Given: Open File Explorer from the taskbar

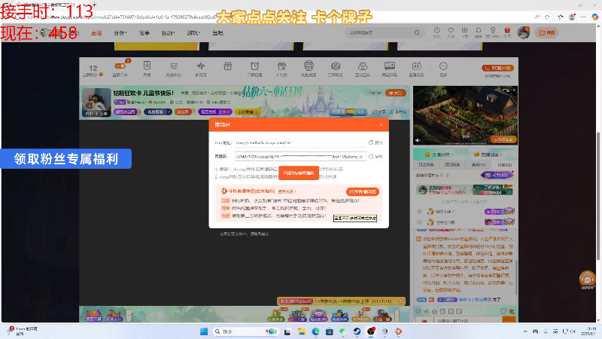Looking at the screenshot, I should point(302,331).
